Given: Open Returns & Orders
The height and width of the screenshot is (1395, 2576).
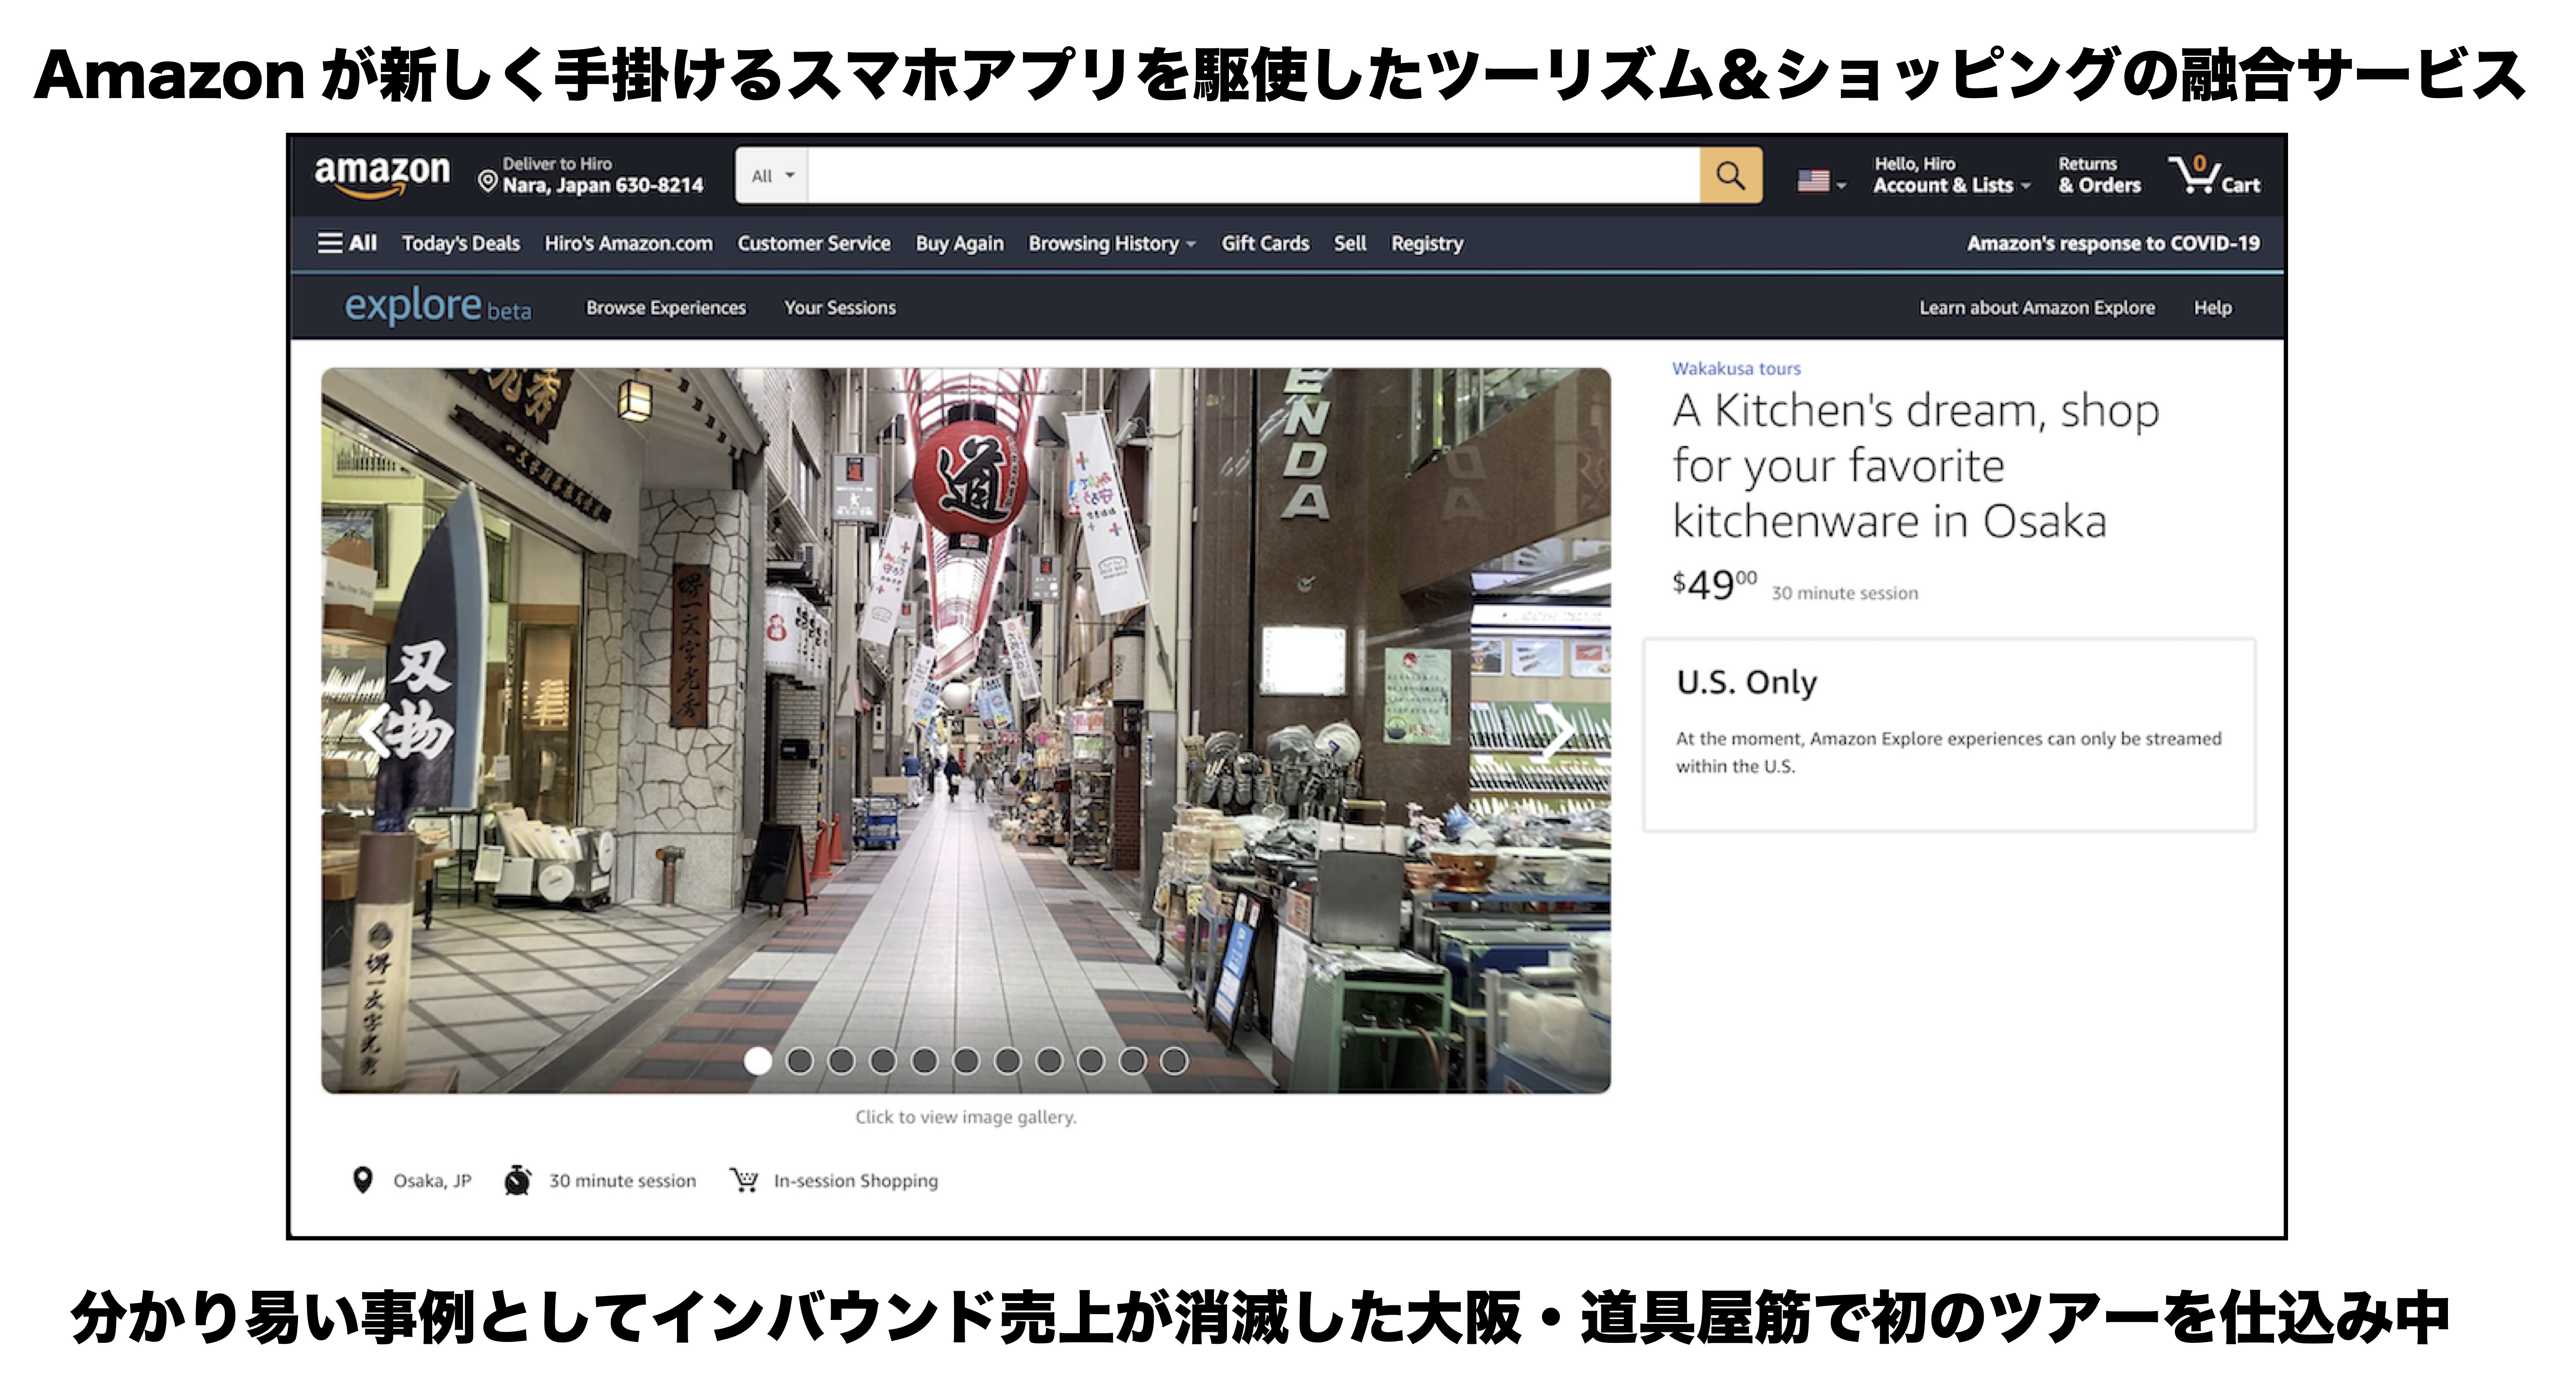Looking at the screenshot, I should [2099, 175].
